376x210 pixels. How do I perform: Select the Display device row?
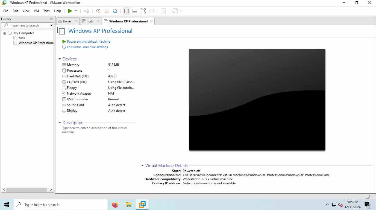click(x=98, y=111)
